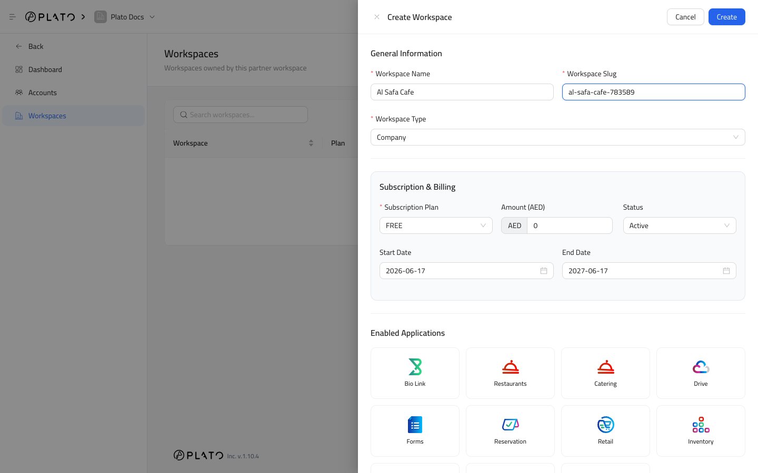This screenshot has width=758, height=473.
Task: Click the Accounts people icon
Action: click(19, 92)
